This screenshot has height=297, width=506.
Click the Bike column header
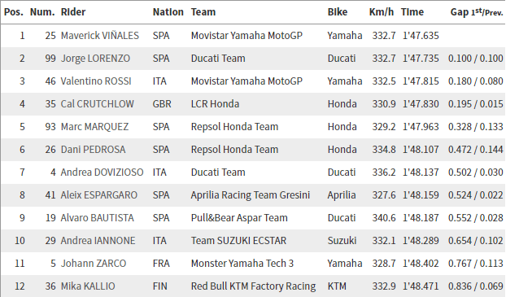(338, 12)
